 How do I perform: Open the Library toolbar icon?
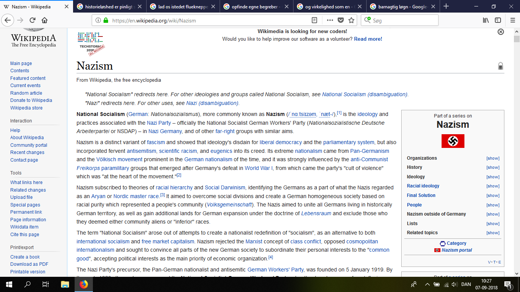pyautogui.click(x=486, y=20)
